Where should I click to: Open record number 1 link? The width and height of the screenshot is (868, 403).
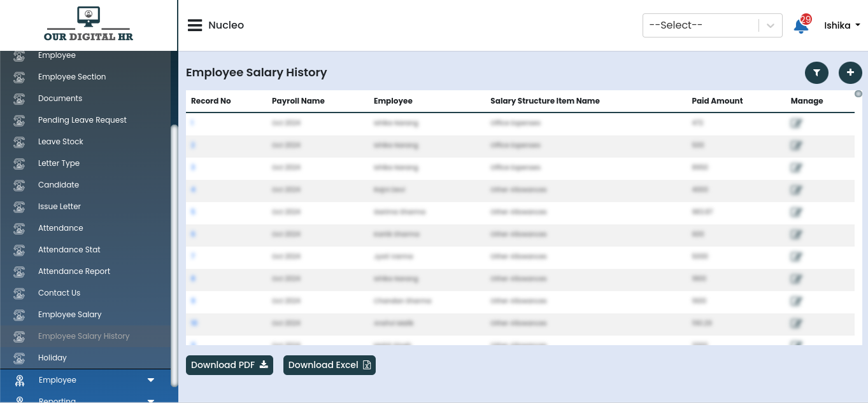tap(192, 123)
